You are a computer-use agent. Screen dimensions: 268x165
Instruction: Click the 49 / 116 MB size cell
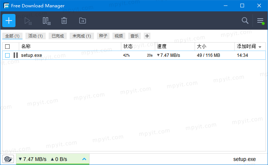[x=208, y=55]
